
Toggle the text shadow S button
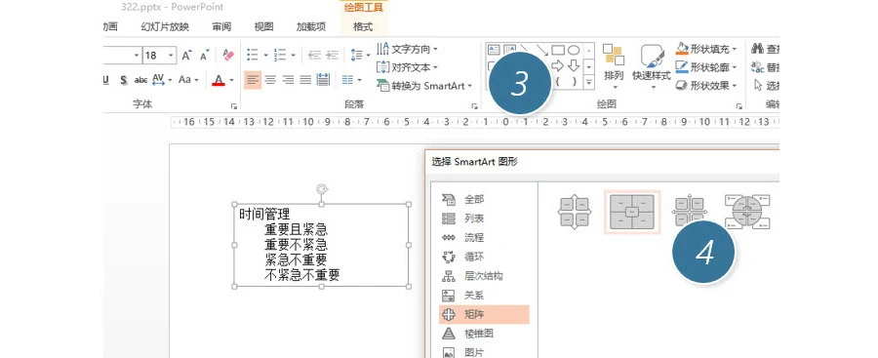[x=123, y=80]
